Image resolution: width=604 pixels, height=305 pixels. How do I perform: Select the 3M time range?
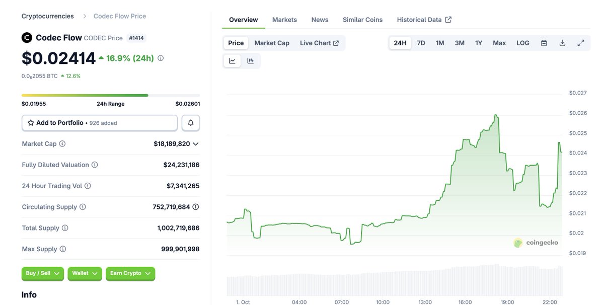tap(460, 43)
